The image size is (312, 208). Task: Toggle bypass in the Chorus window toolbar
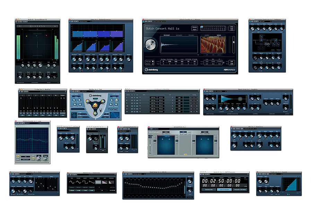click(x=11, y=174)
